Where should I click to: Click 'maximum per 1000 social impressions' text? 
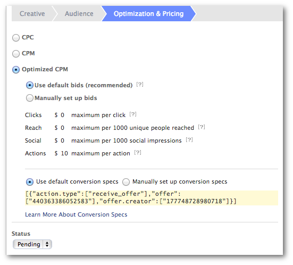point(127,140)
